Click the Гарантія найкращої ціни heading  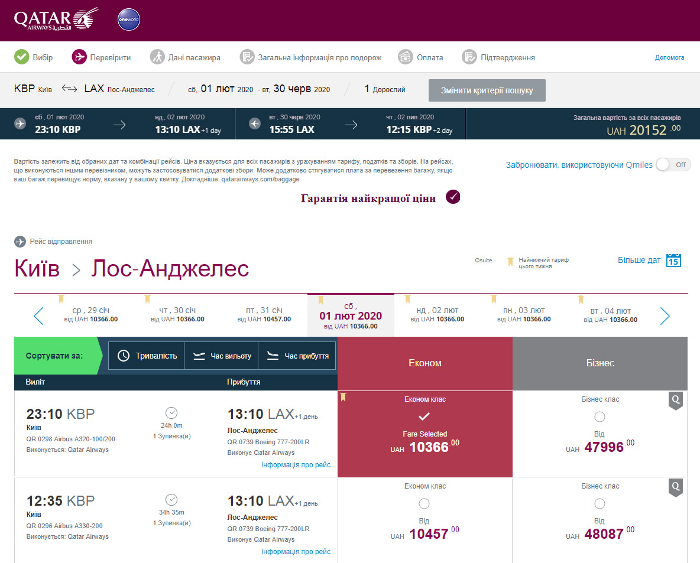coord(368,198)
